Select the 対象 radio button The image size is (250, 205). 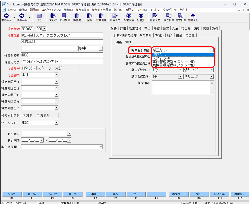coord(24,115)
